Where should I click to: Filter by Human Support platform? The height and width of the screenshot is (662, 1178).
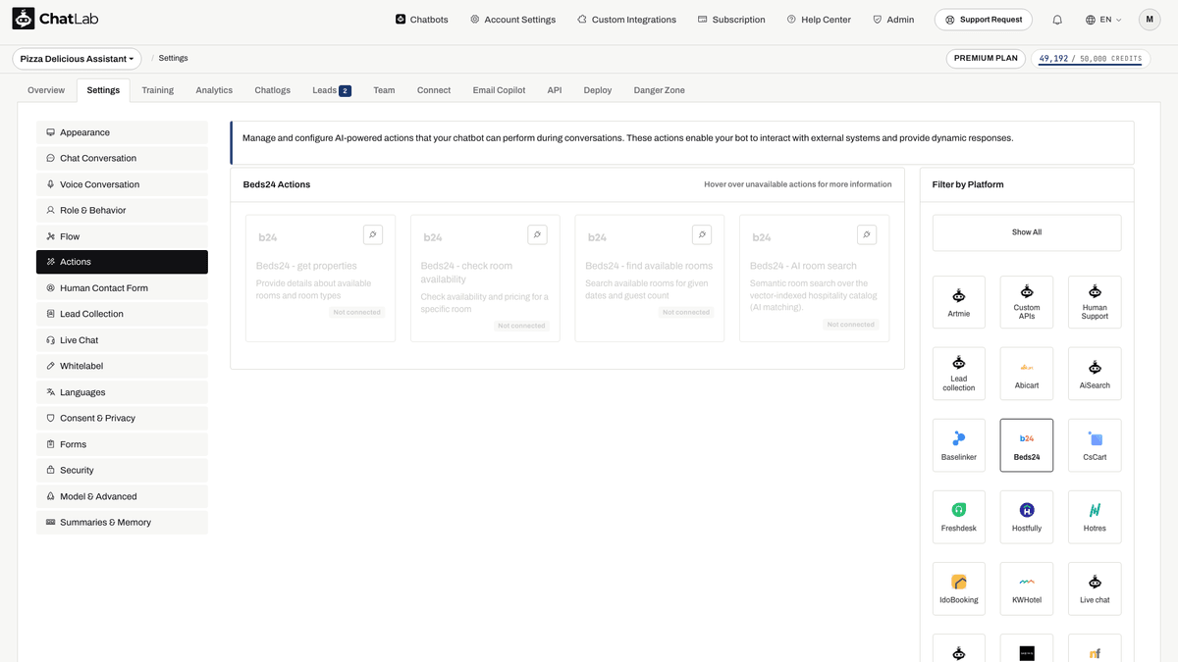[x=1095, y=302]
